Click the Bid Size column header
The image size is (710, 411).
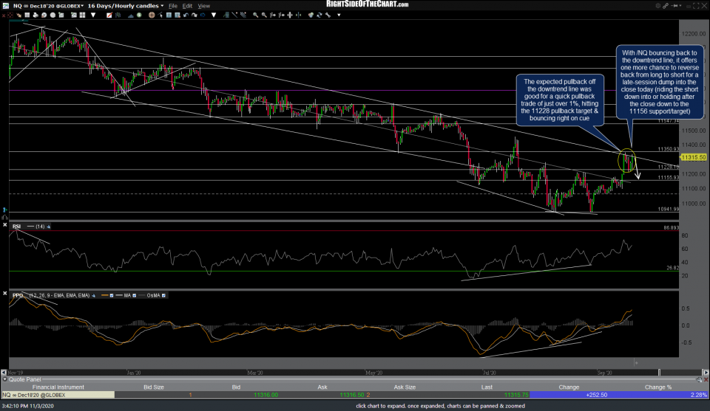(154, 387)
